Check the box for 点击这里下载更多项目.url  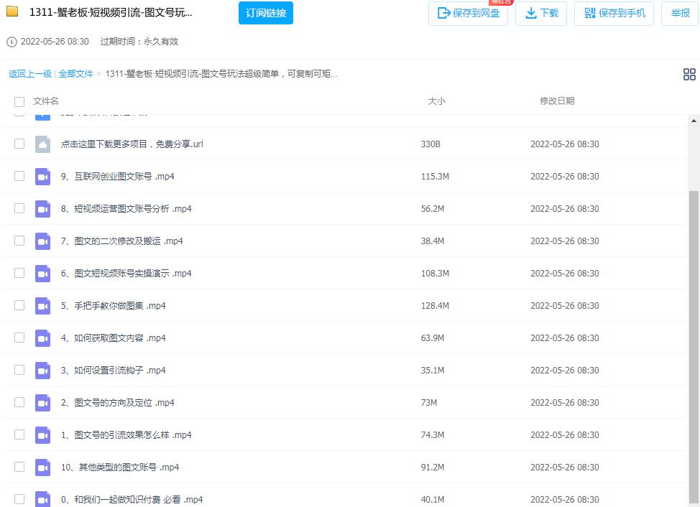[x=19, y=144]
